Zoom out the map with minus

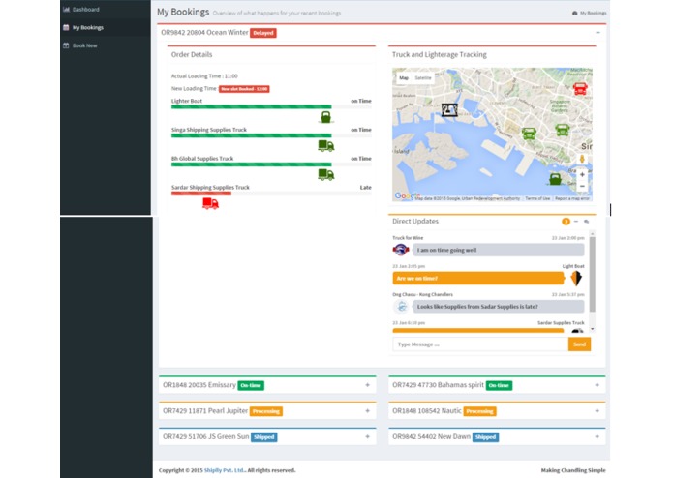582,186
